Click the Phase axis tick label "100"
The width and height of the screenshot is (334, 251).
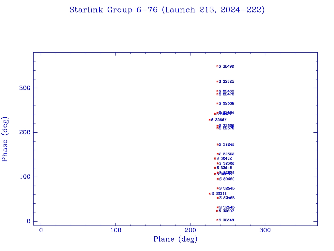[25, 177]
